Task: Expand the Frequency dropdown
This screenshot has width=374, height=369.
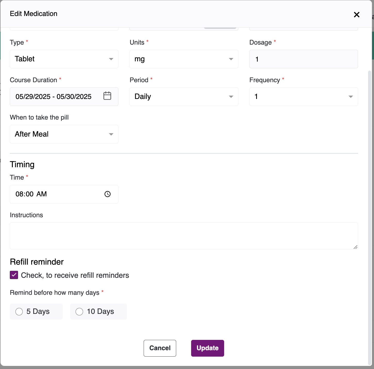Action: click(303, 97)
